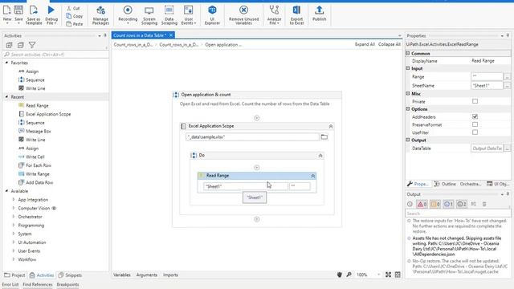Open Range property ellipsis editor
This screenshot has height=289, width=514.
(507, 77)
